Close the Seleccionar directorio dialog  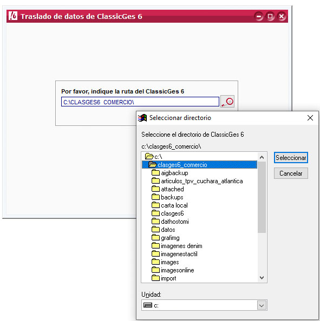310,118
